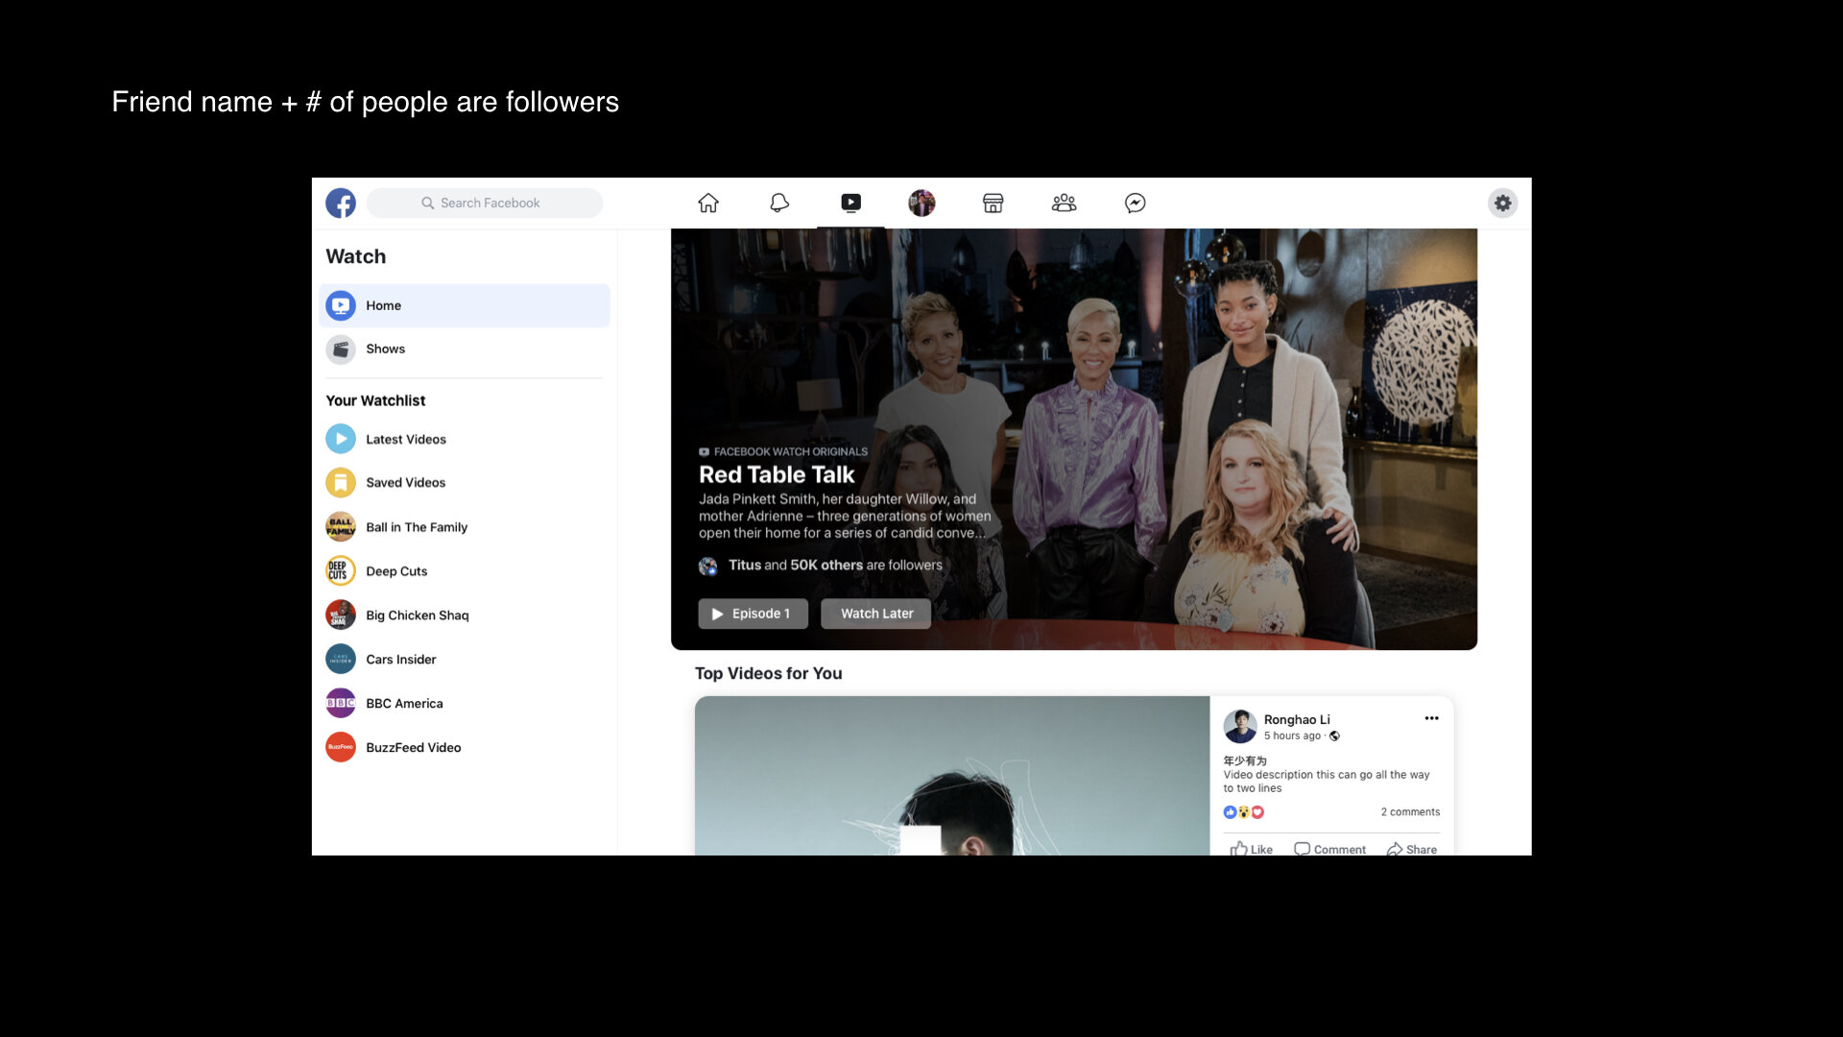Like Ronghao Li's video

pyautogui.click(x=1252, y=849)
